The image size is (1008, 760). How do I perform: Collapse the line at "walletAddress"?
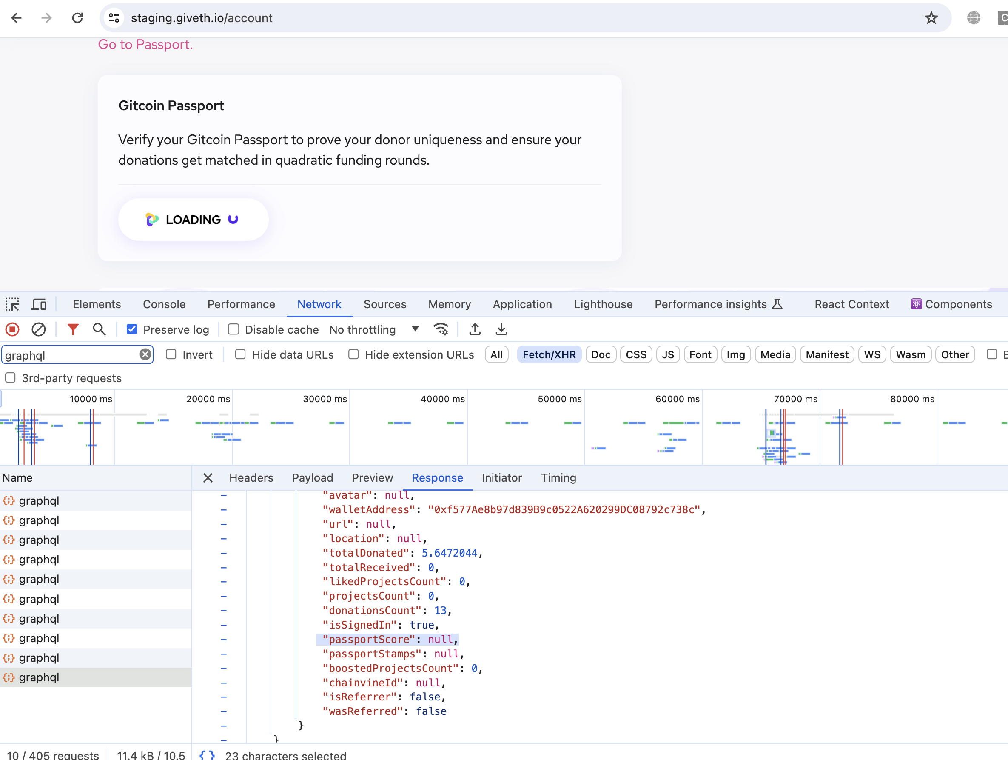[x=224, y=510]
